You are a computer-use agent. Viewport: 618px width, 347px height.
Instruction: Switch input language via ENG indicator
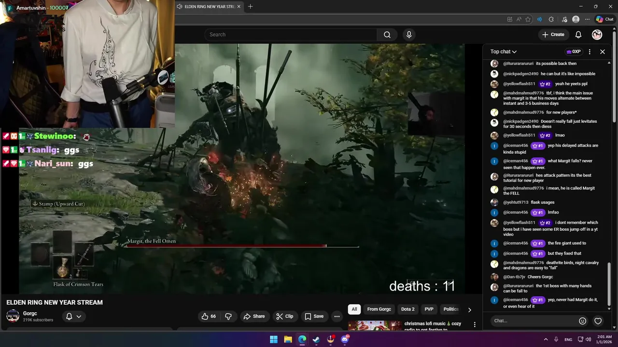(x=568, y=339)
